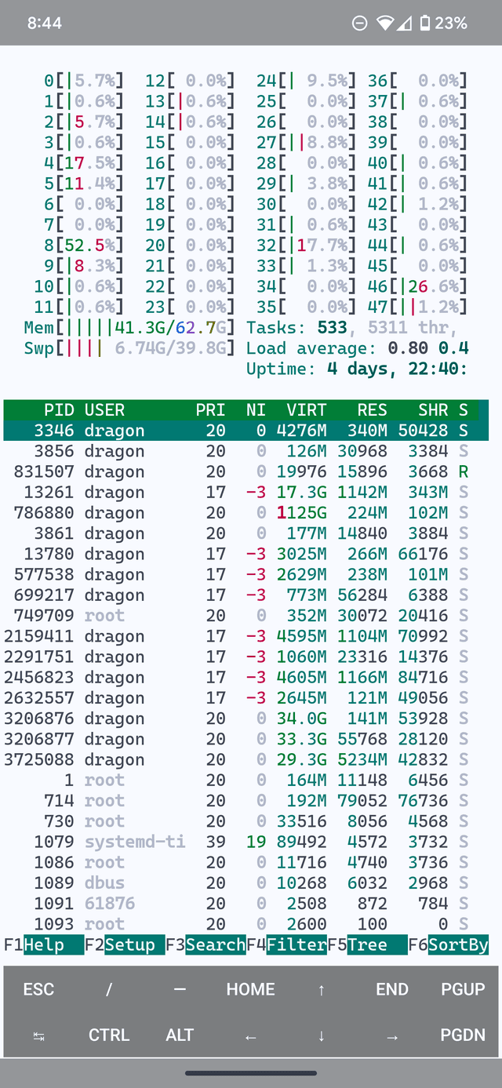Toggle the CTRL modifier key
Screen dimensions: 502x1088
[109, 1035]
